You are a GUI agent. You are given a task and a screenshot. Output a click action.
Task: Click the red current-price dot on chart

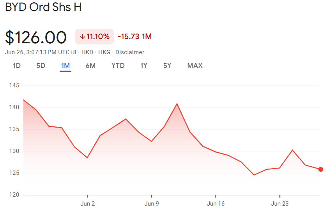[321, 169]
